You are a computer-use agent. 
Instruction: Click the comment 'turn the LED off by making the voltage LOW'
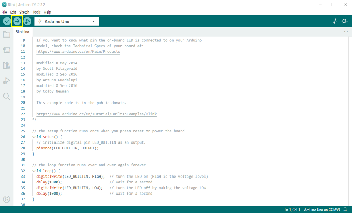point(158,188)
